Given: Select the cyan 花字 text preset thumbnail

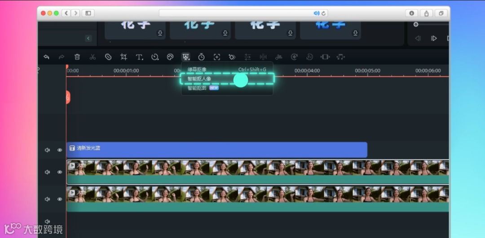Looking at the screenshot, I should click(x=200, y=30).
